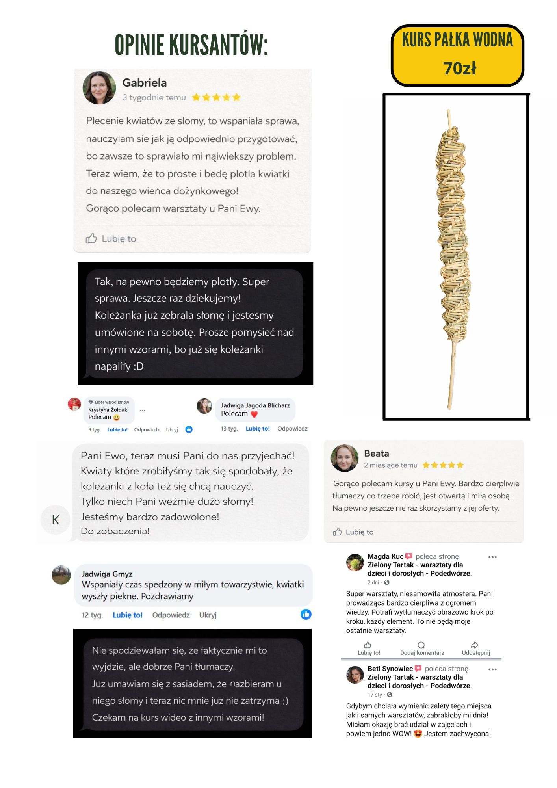The width and height of the screenshot is (557, 788).
Task: Click Lubię to! under Jadwiga Jagoda Blicharz comment
Action: (258, 429)
